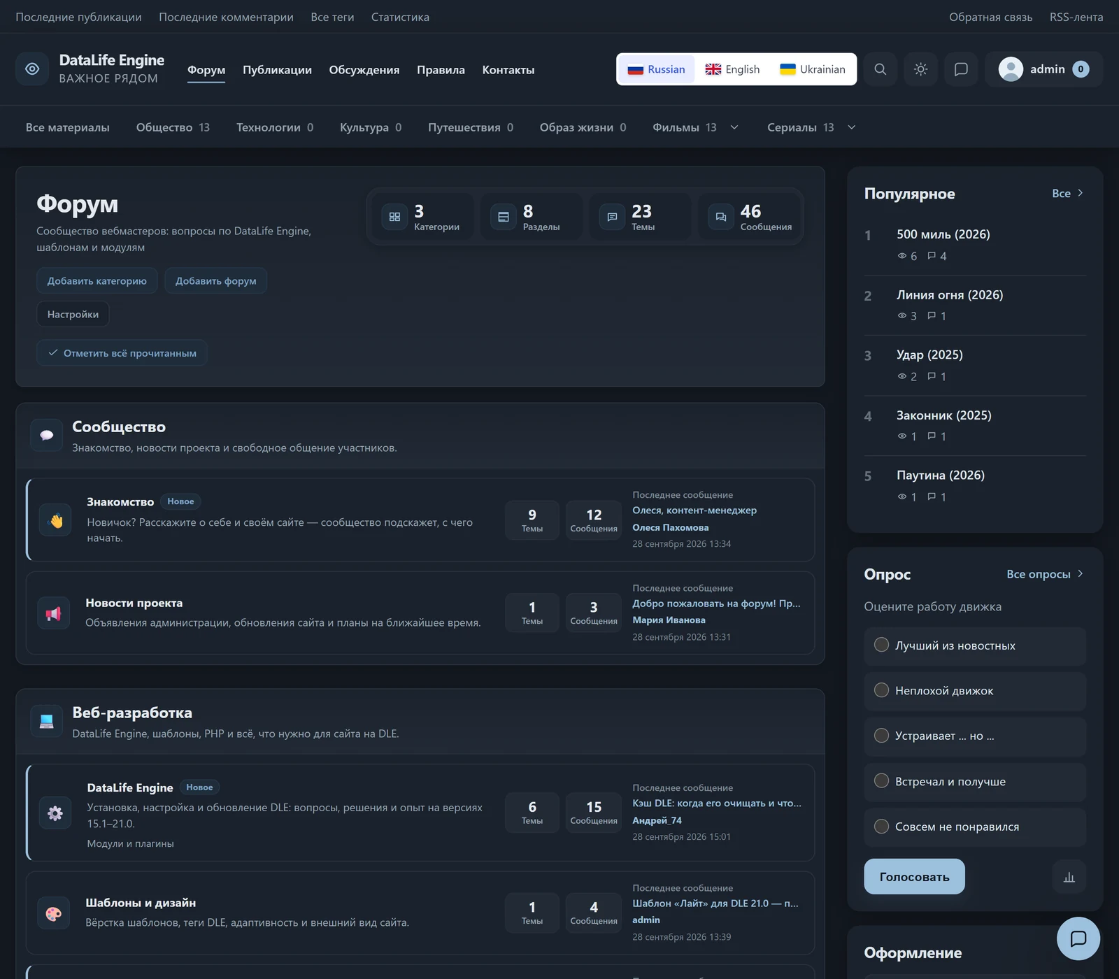1119x979 pixels.
Task: Switch language to English
Action: 732,69
